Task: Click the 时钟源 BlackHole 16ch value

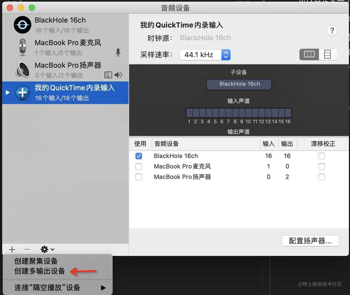Action: click(205, 38)
